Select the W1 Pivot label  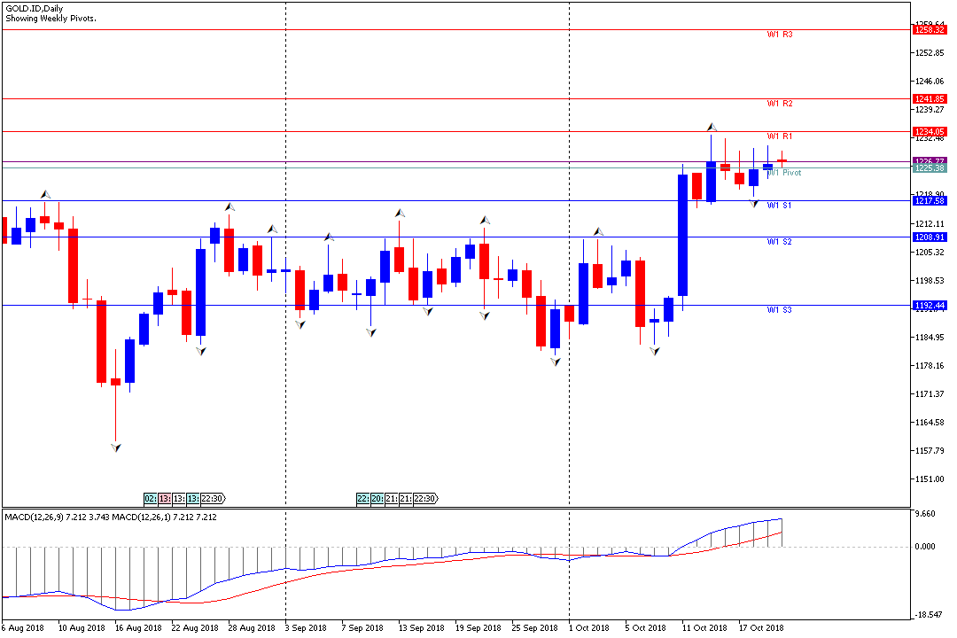(784, 173)
